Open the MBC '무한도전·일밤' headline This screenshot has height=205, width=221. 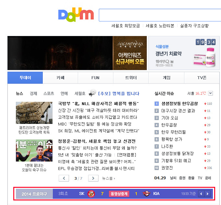click(95, 124)
